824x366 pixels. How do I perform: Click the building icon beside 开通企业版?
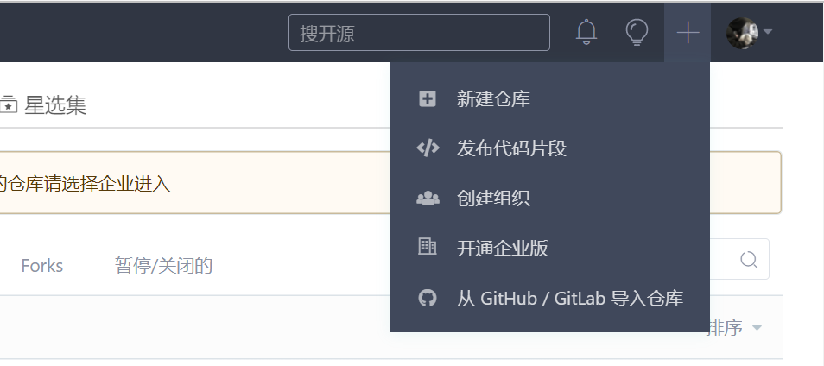(428, 248)
